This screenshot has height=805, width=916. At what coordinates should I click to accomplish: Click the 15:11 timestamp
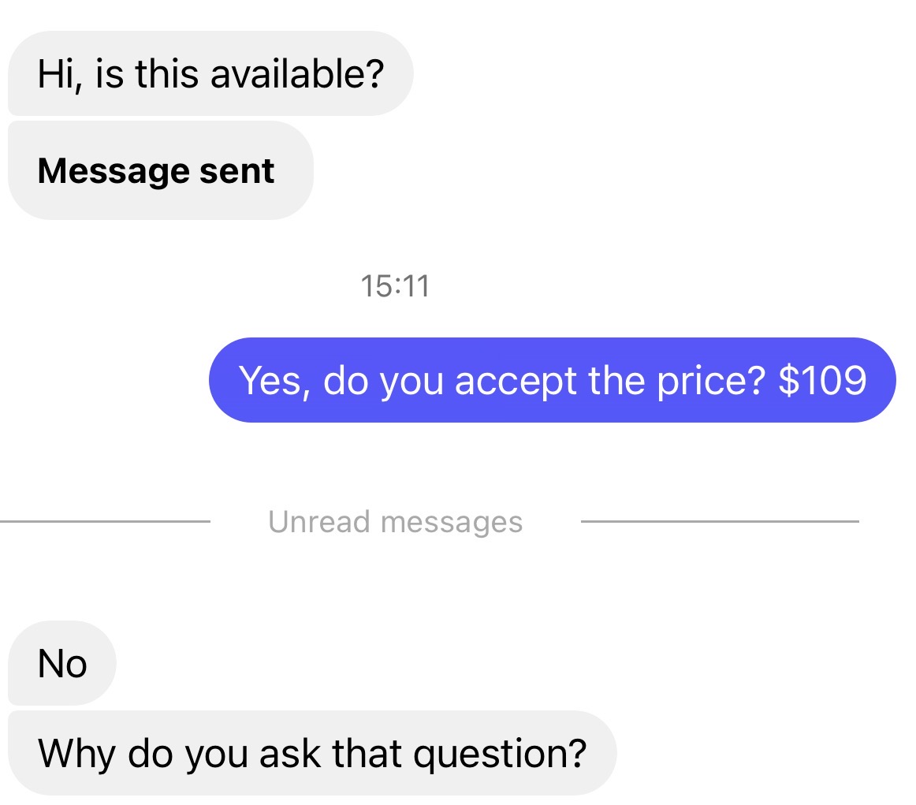click(x=395, y=285)
